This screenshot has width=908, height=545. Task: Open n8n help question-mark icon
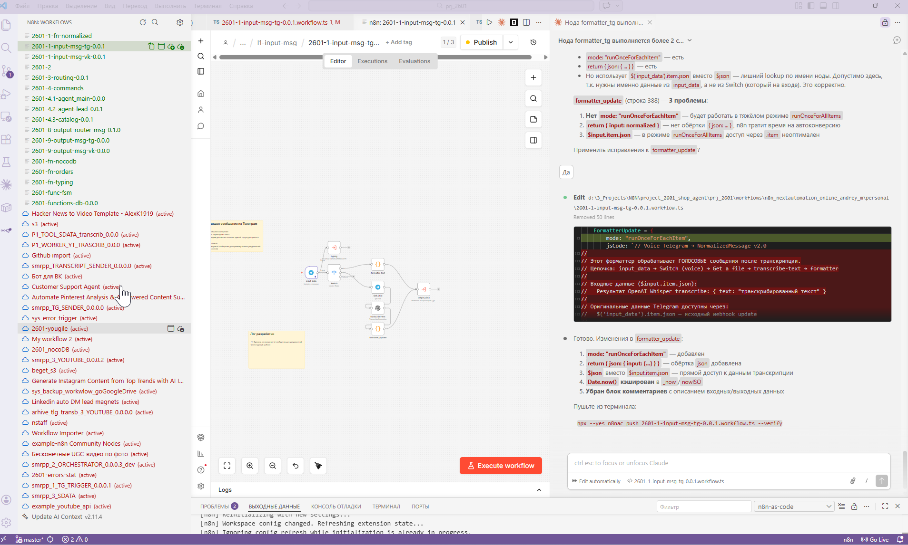pyautogui.click(x=201, y=470)
